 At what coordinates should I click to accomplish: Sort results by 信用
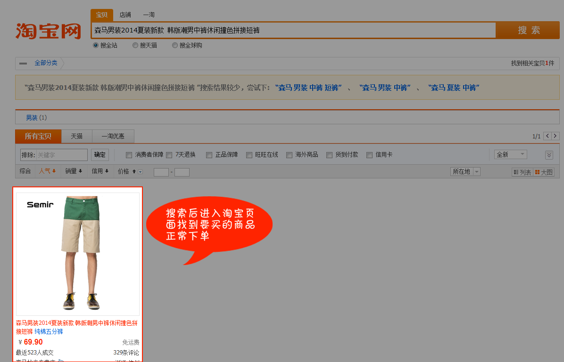(100, 171)
